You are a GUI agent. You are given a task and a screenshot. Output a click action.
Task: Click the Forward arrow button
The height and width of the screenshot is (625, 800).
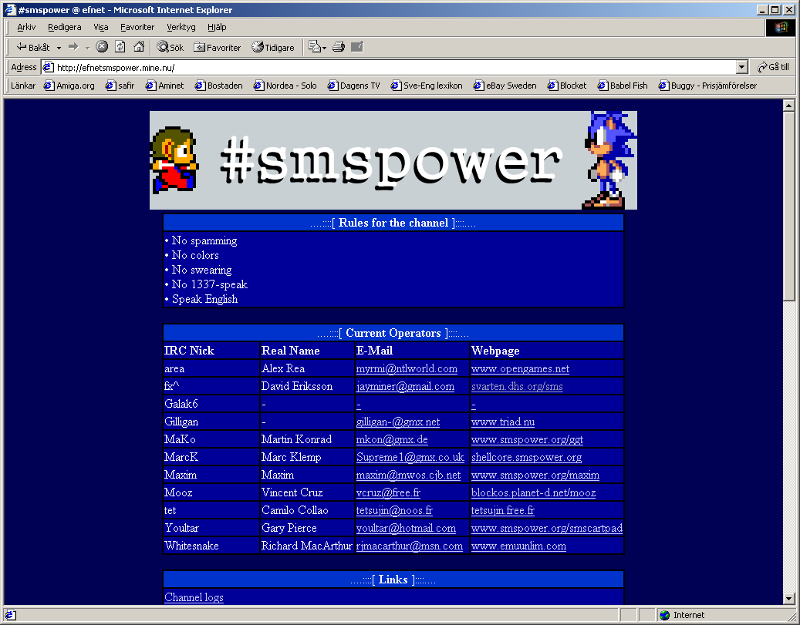73,47
